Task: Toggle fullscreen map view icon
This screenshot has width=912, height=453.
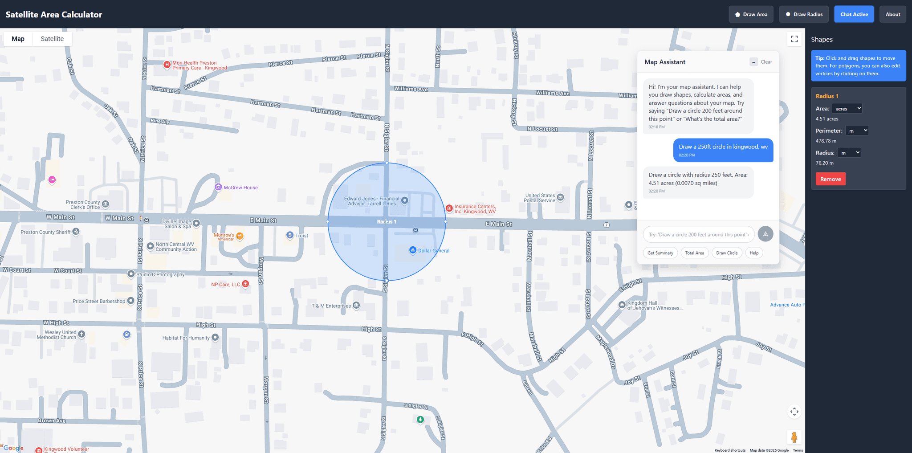Action: tap(794, 39)
